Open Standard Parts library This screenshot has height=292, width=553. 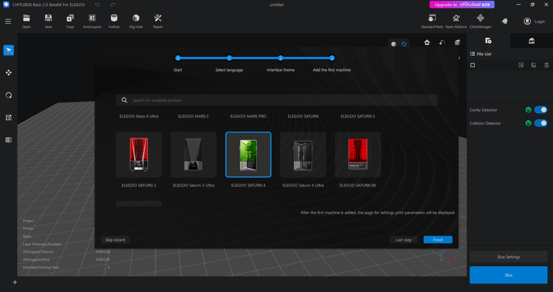[432, 21]
